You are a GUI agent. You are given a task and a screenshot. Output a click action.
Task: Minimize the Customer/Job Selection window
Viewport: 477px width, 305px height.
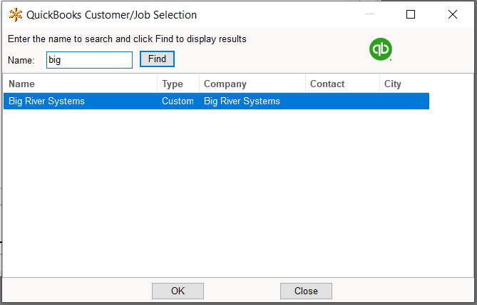369,14
